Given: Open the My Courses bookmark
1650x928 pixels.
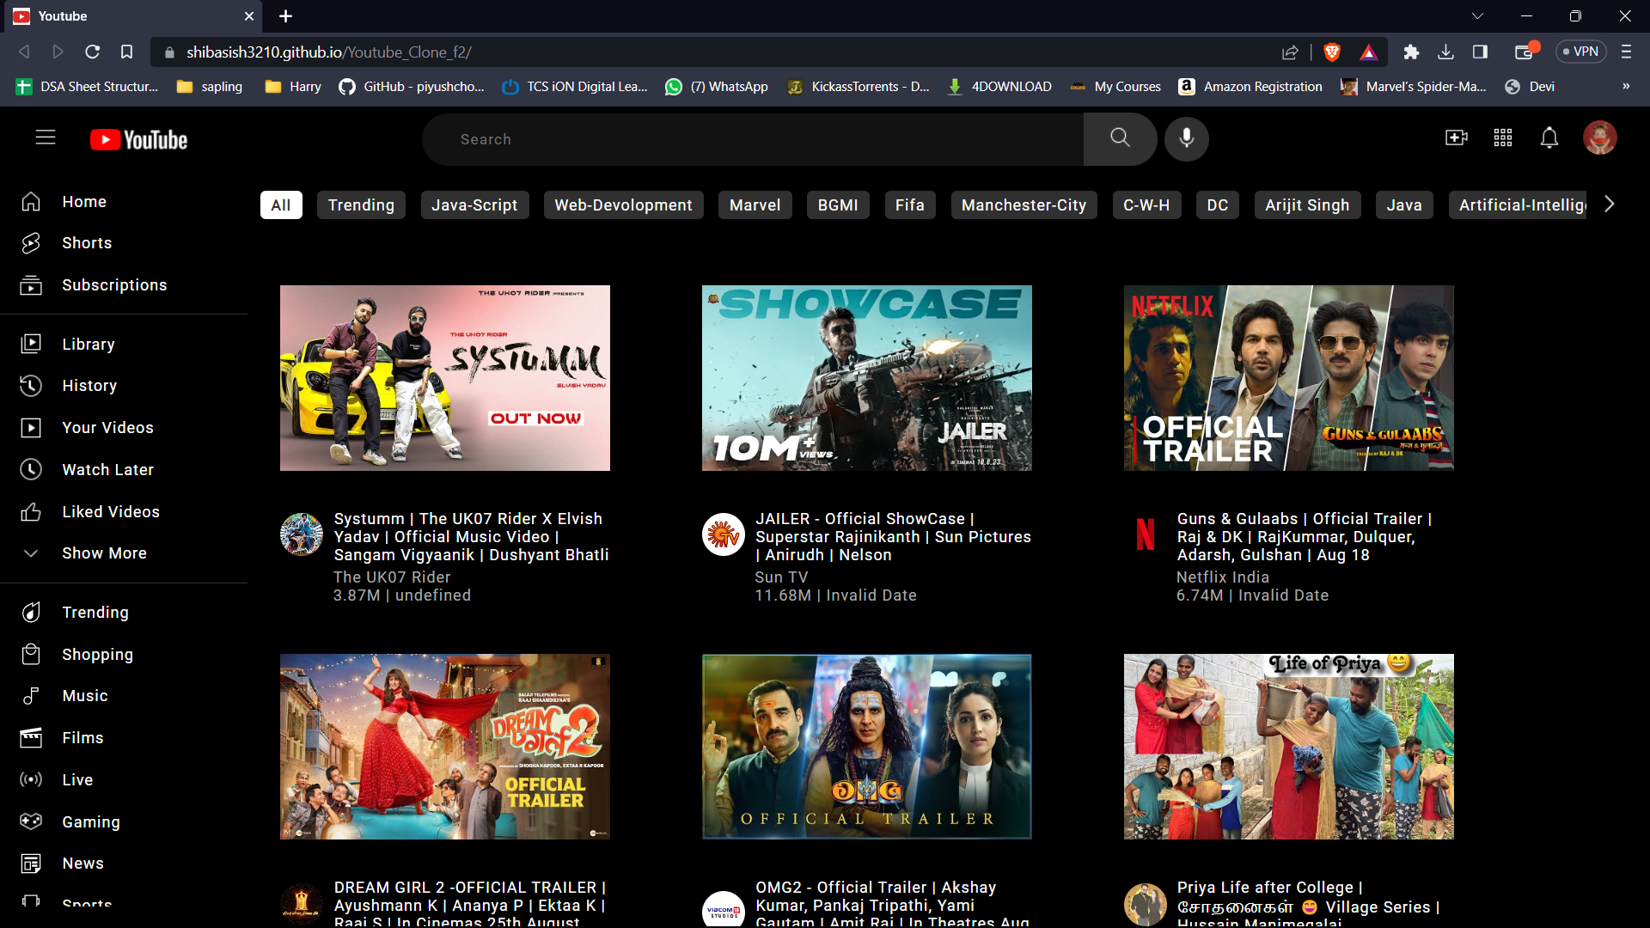Looking at the screenshot, I should pyautogui.click(x=1126, y=86).
